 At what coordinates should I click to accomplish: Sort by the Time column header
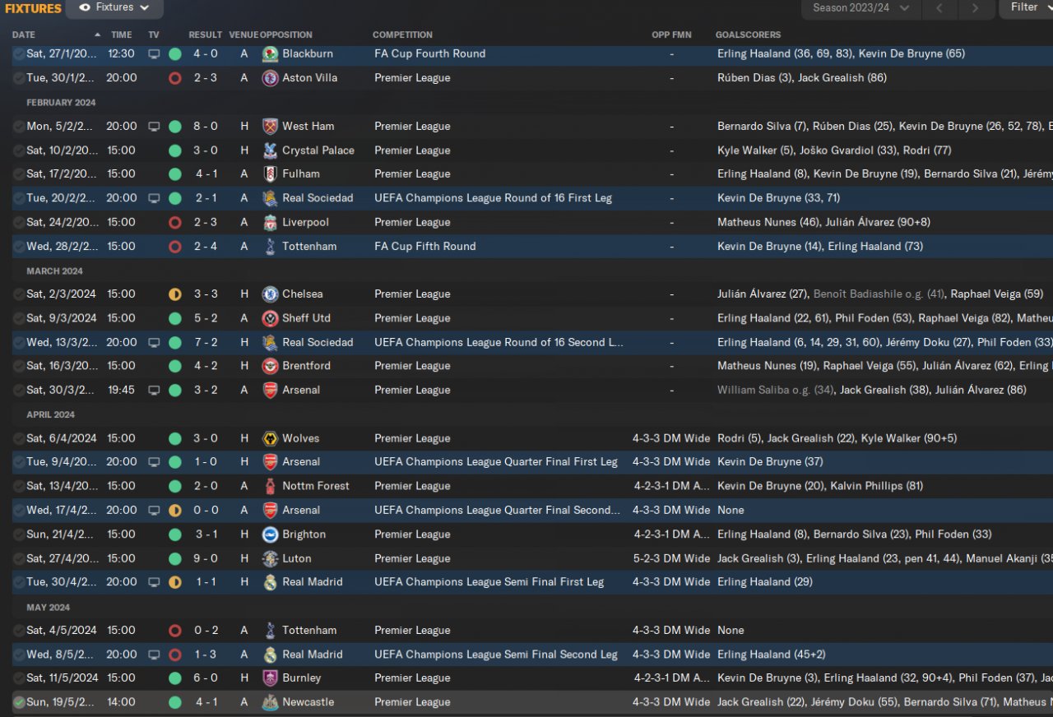tap(121, 35)
